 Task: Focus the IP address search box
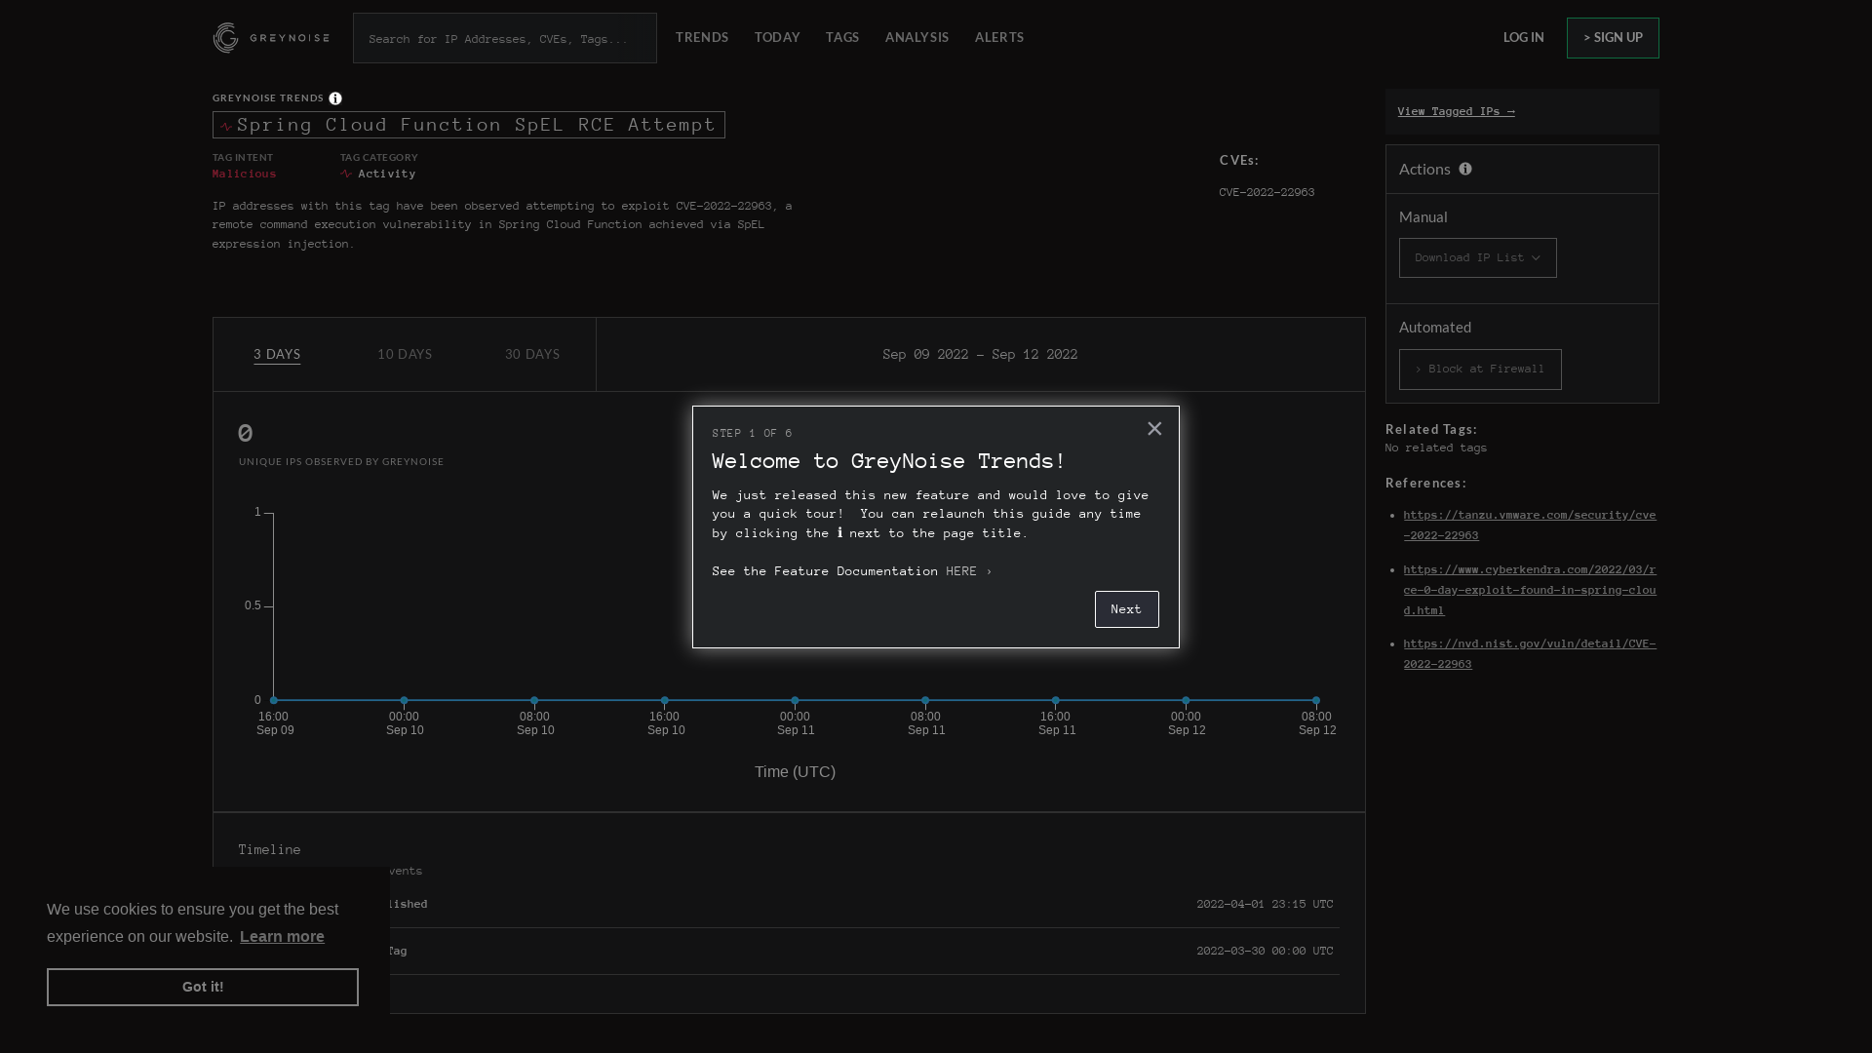[505, 38]
